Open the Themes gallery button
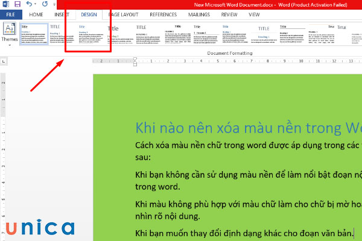This screenshot has height=241, width=362. tap(10, 34)
